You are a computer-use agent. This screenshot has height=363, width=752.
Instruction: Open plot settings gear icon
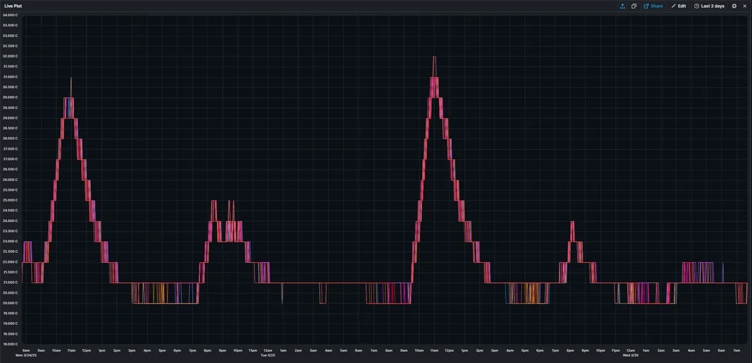[734, 6]
